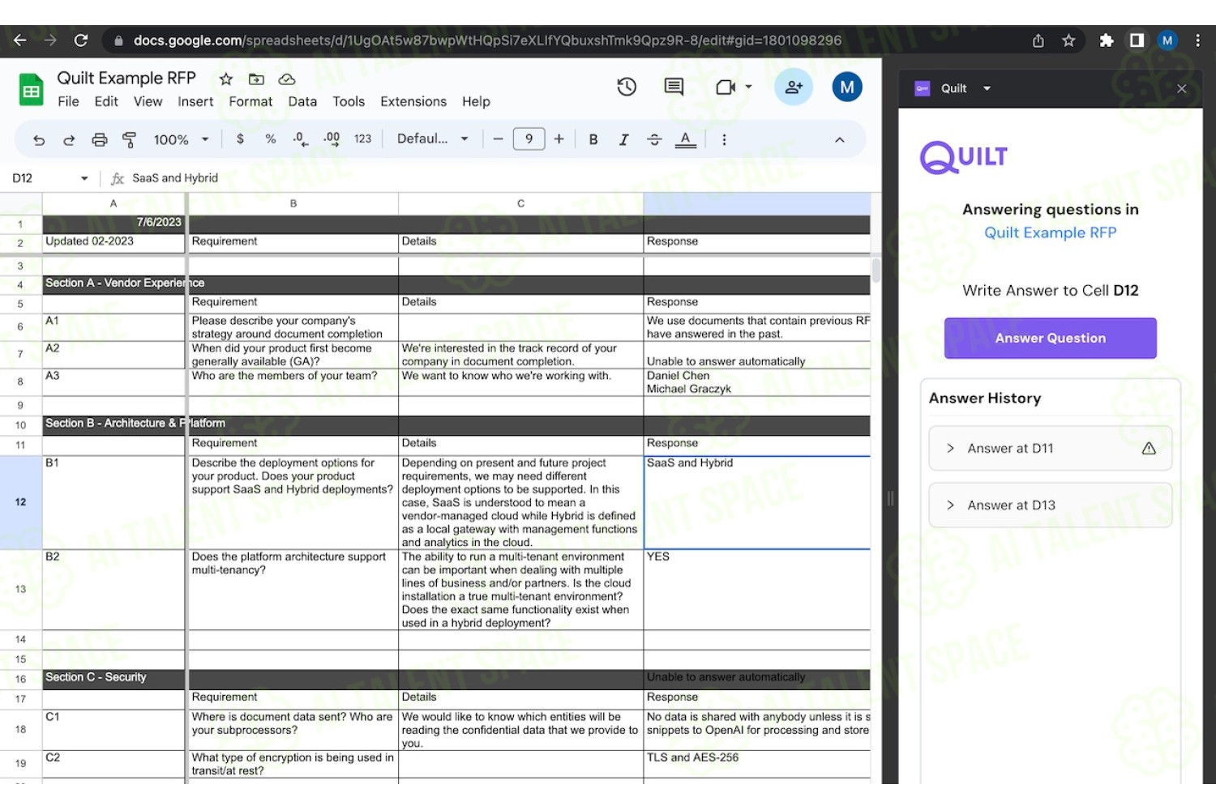Click the Answer Question button
1216x810 pixels.
1050,338
